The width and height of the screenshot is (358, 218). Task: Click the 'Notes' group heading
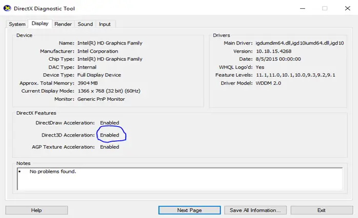click(23, 163)
